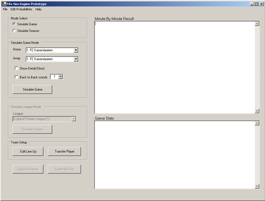265x201 pixels.
Task: Click the Away team selection field text
Action: click(x=40, y=59)
